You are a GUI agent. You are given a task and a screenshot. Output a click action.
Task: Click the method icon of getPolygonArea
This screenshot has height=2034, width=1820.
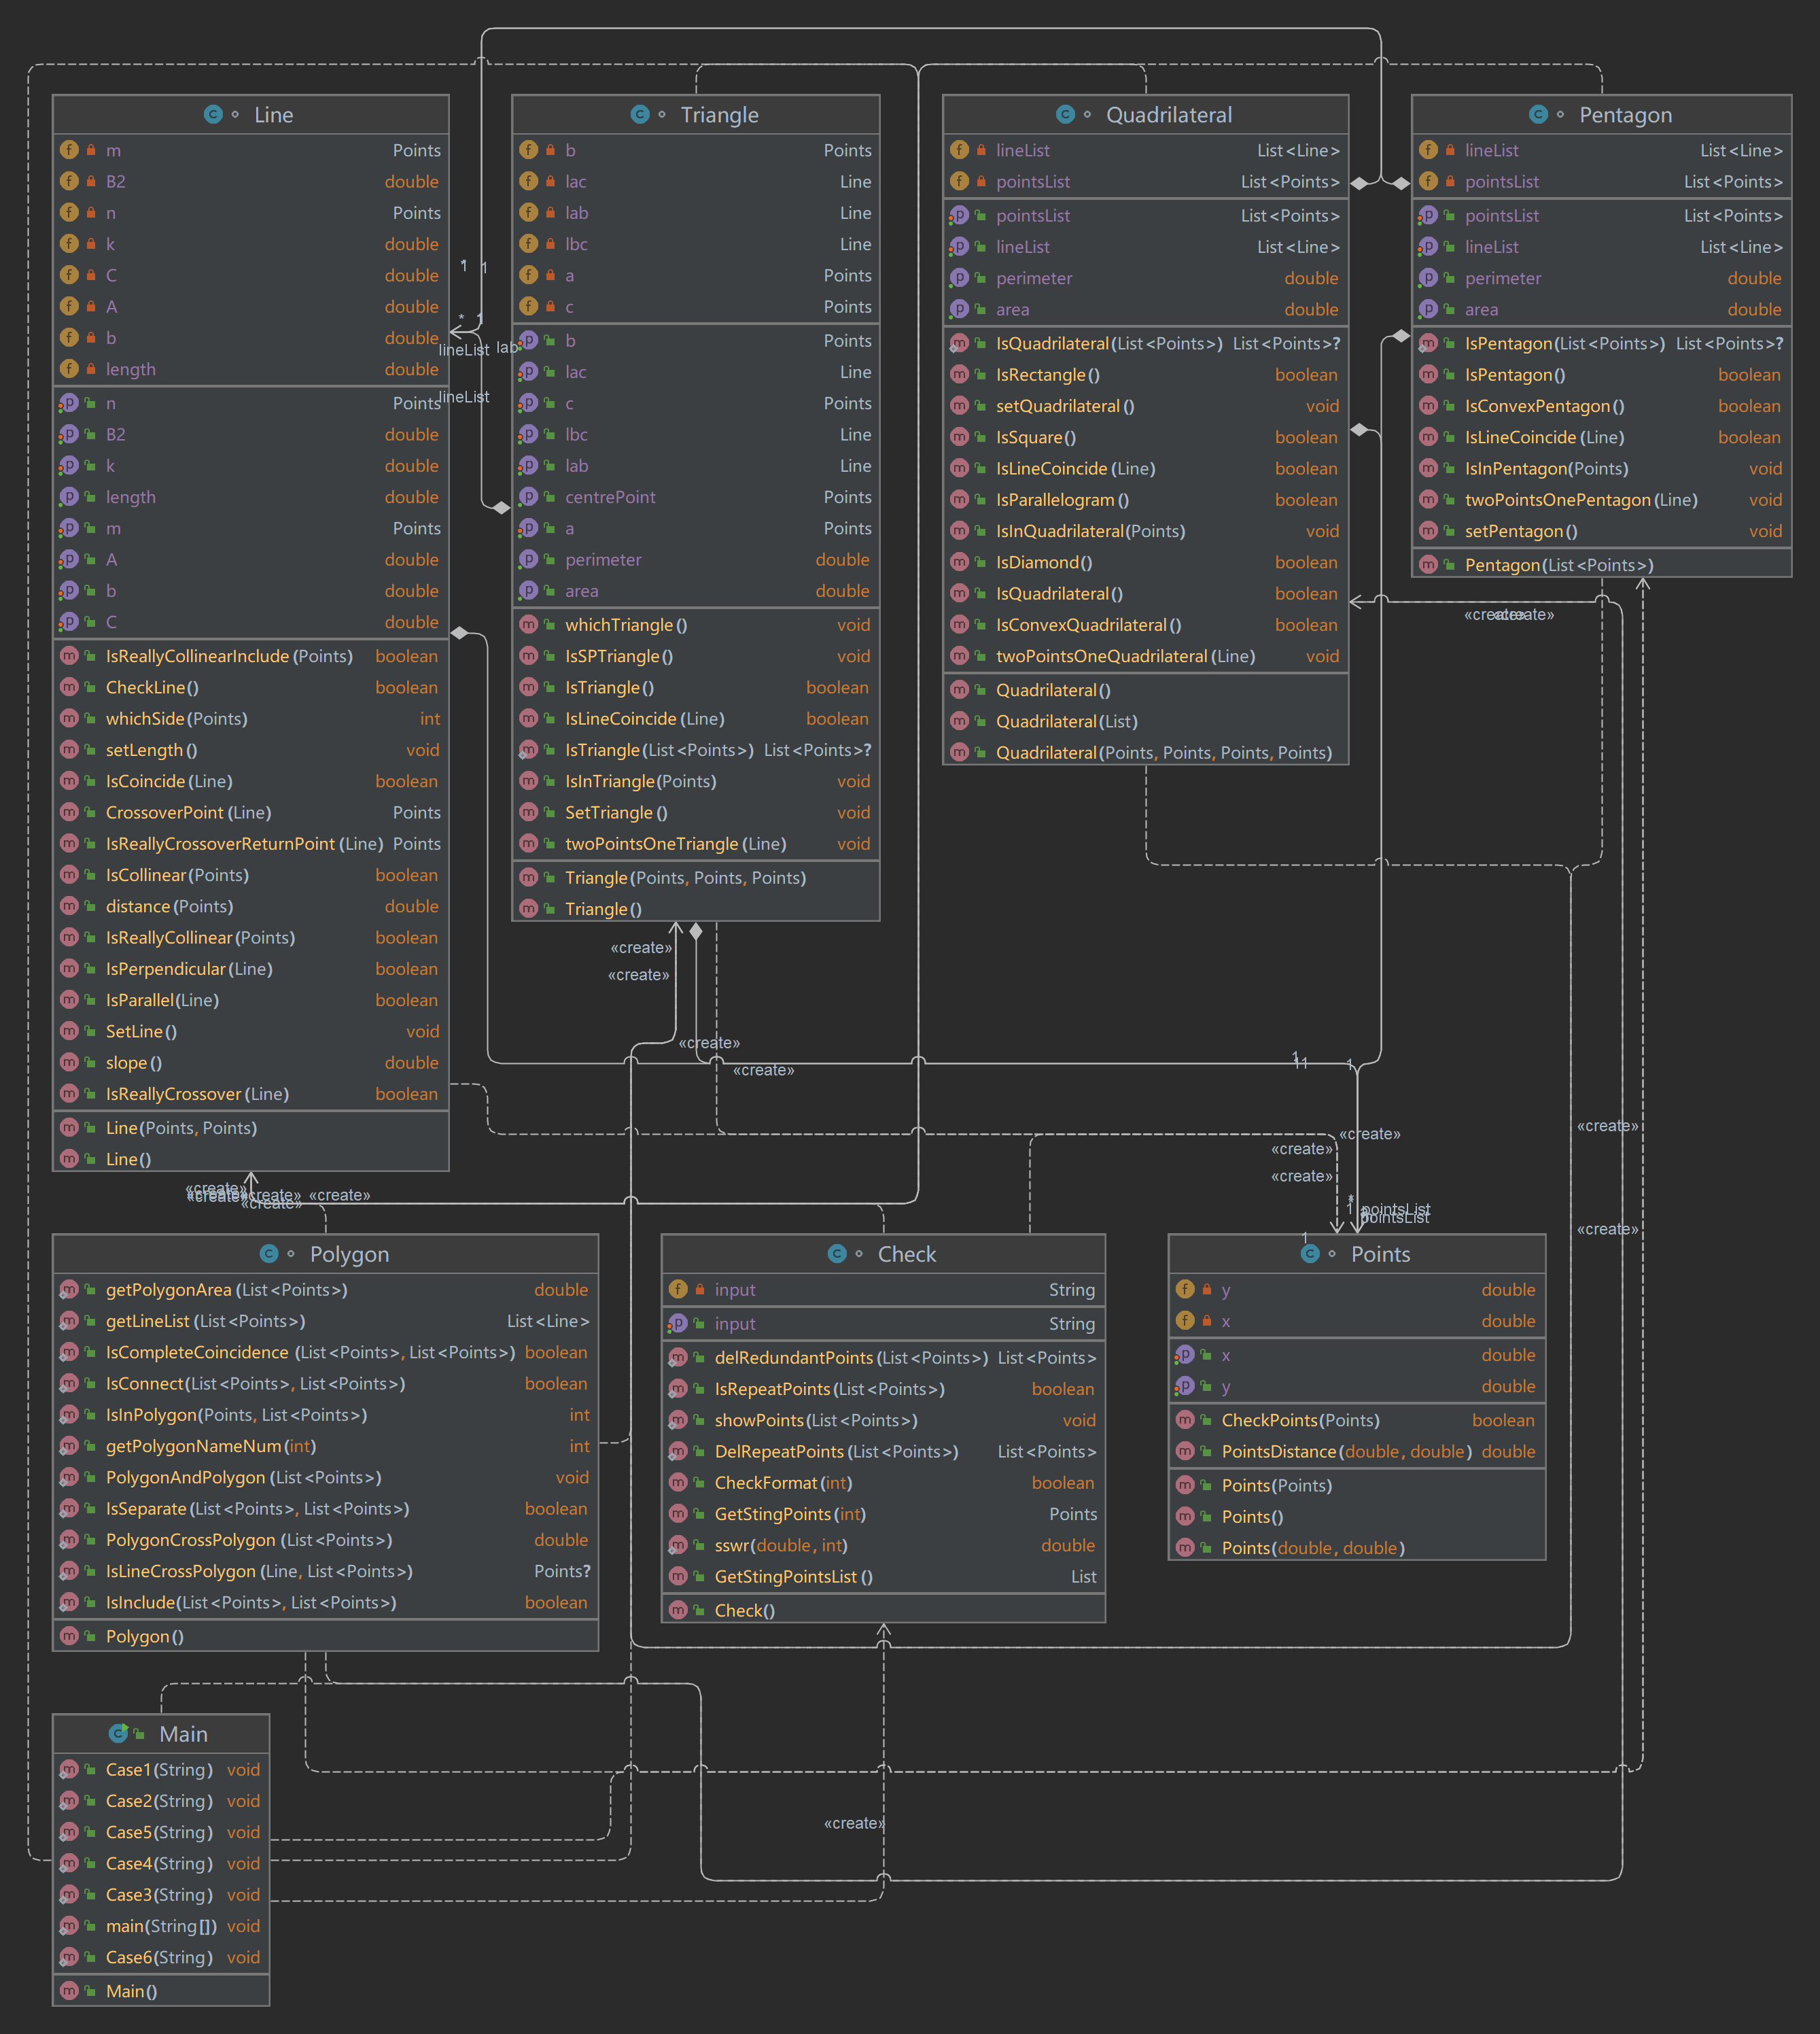(x=69, y=1290)
